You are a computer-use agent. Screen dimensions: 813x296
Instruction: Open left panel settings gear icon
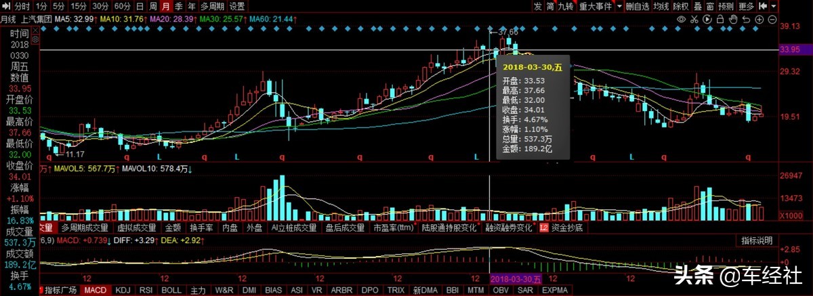click(35, 39)
